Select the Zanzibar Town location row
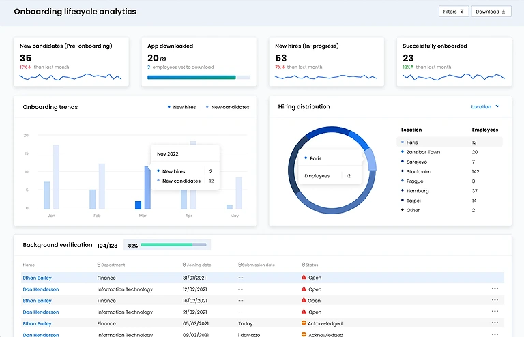524x337 pixels. tap(450, 152)
